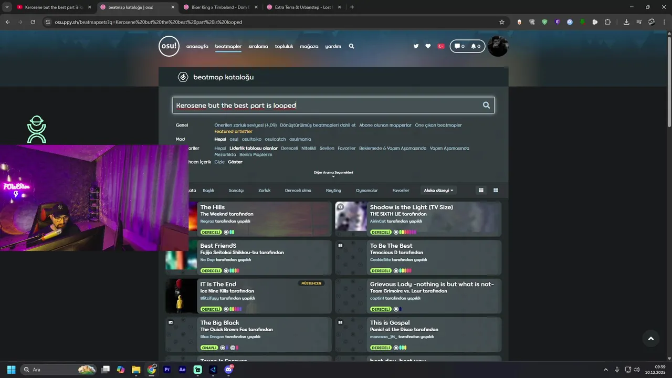Image resolution: width=672 pixels, height=378 pixels.
Task: Click magnifier icon in beatmap search box
Action: (486, 105)
